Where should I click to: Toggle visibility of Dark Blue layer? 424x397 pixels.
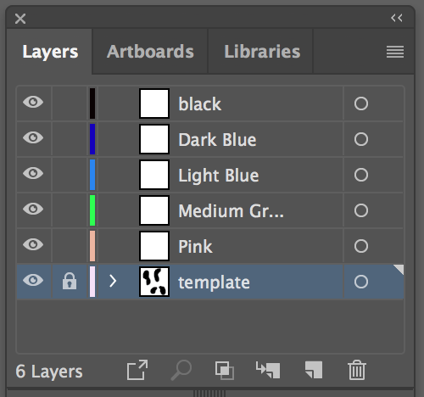point(33,137)
